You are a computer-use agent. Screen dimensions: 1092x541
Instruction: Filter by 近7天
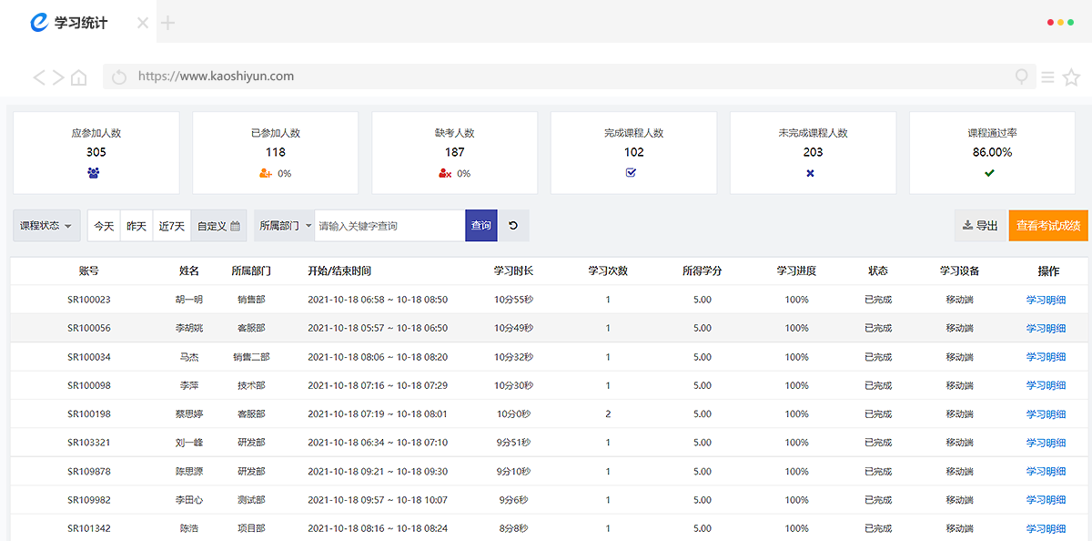click(172, 226)
